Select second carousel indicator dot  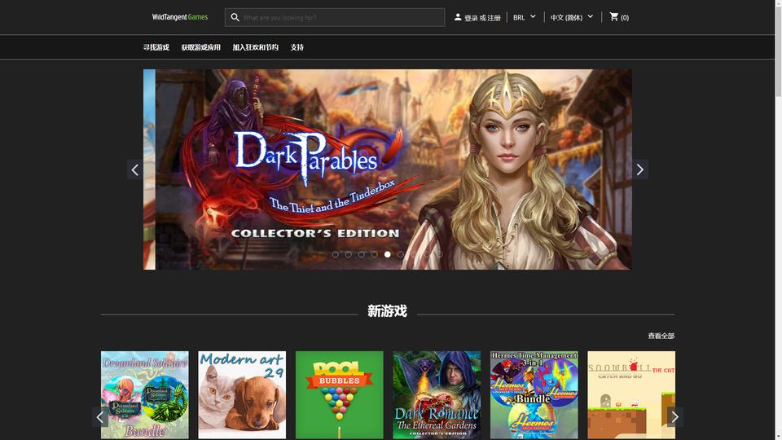pos(348,254)
